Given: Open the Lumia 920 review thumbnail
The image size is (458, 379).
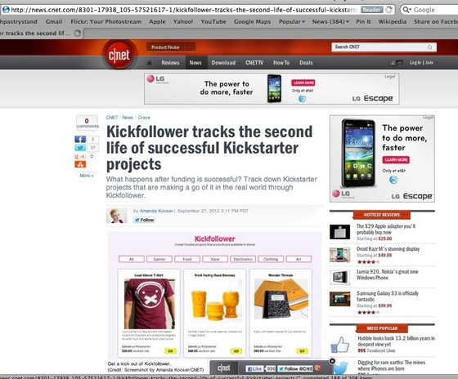Looking at the screenshot, I should [x=339, y=277].
